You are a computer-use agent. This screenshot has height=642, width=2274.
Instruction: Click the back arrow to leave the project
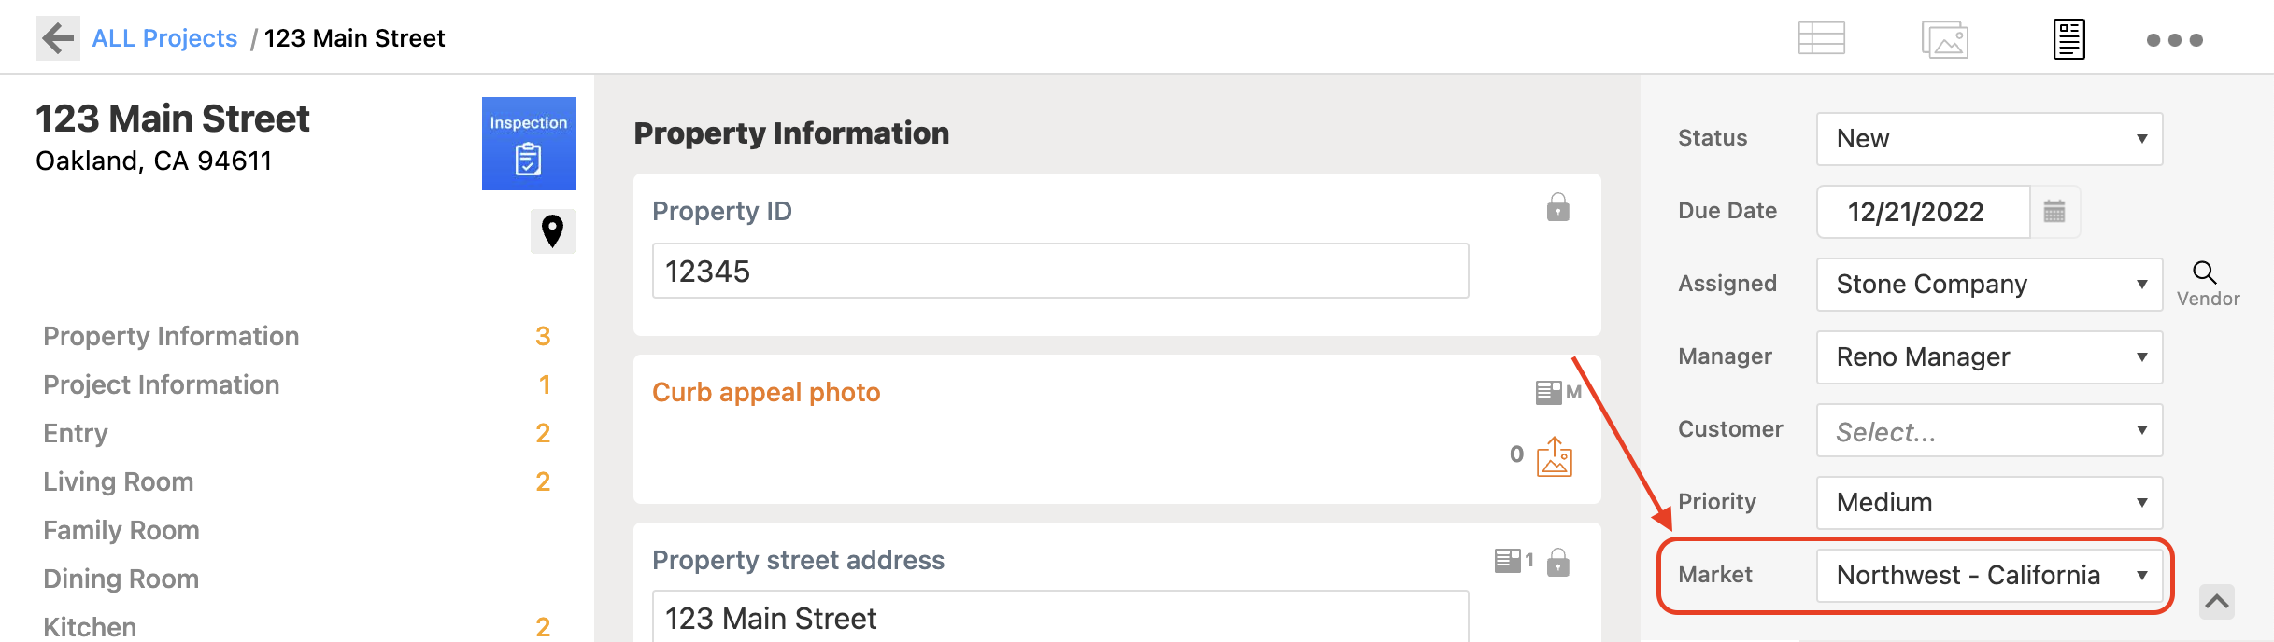(58, 37)
